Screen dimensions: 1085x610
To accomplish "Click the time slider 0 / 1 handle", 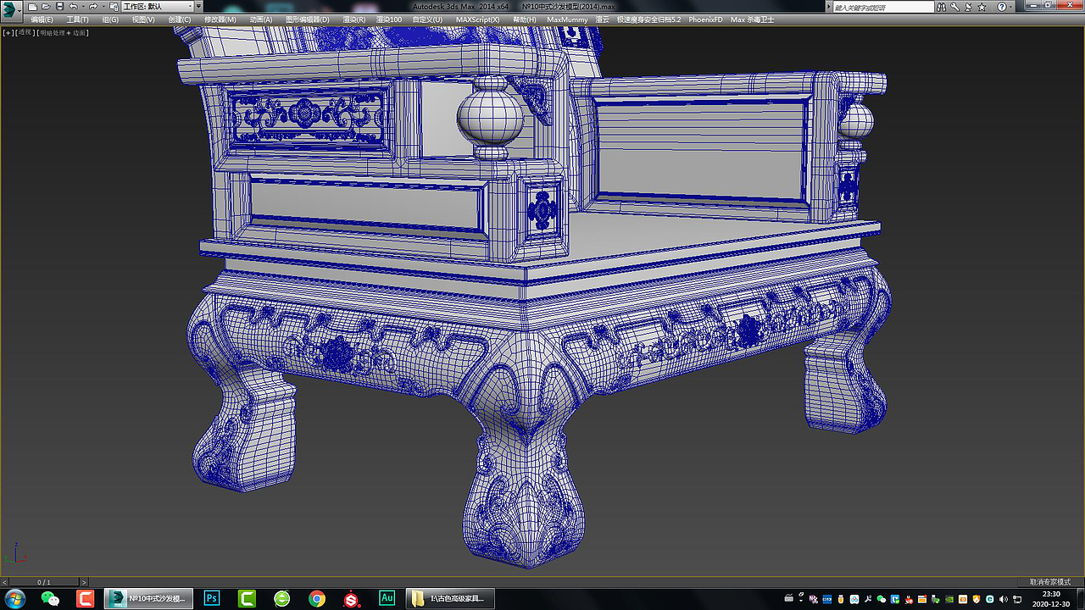I will (44, 582).
